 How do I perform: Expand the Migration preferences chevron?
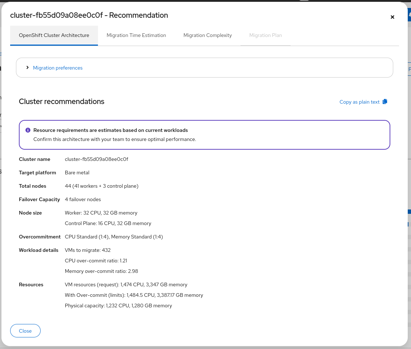coord(28,67)
